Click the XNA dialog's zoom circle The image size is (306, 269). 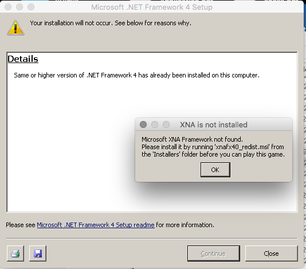click(x=166, y=124)
